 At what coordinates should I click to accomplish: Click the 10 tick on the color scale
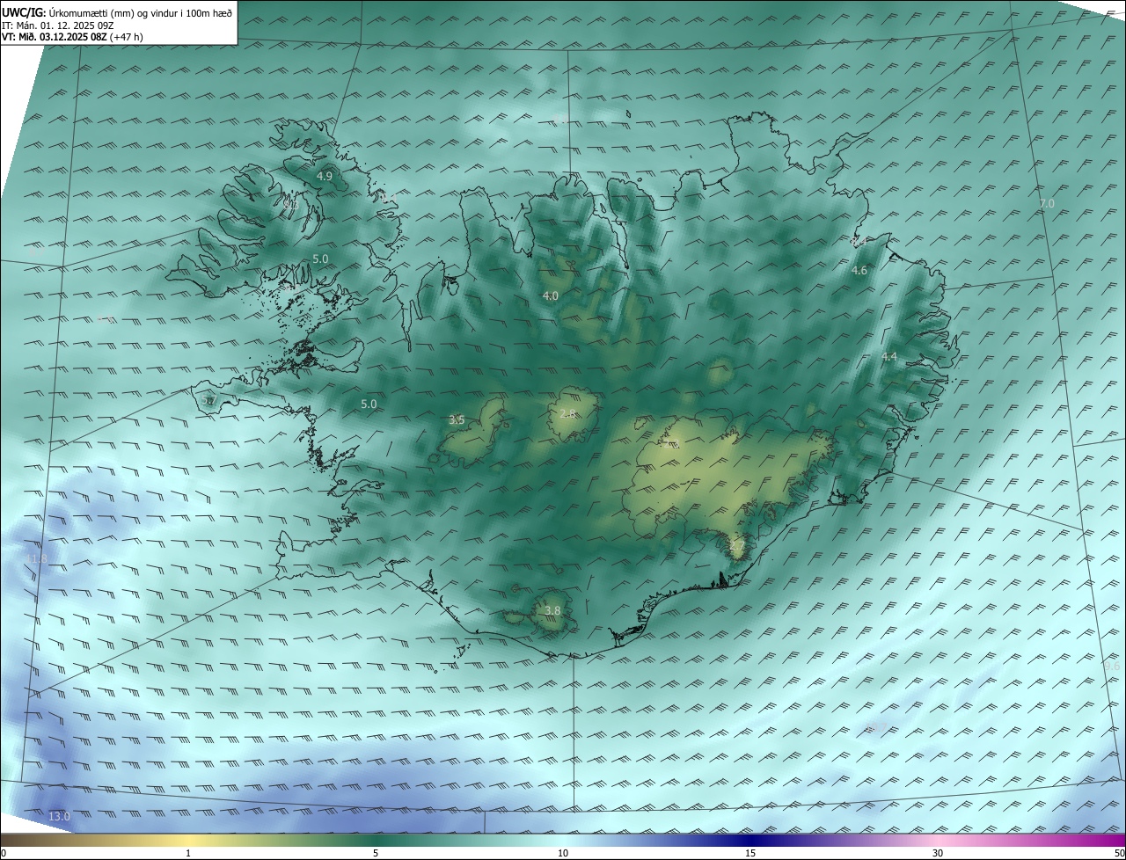(x=563, y=853)
